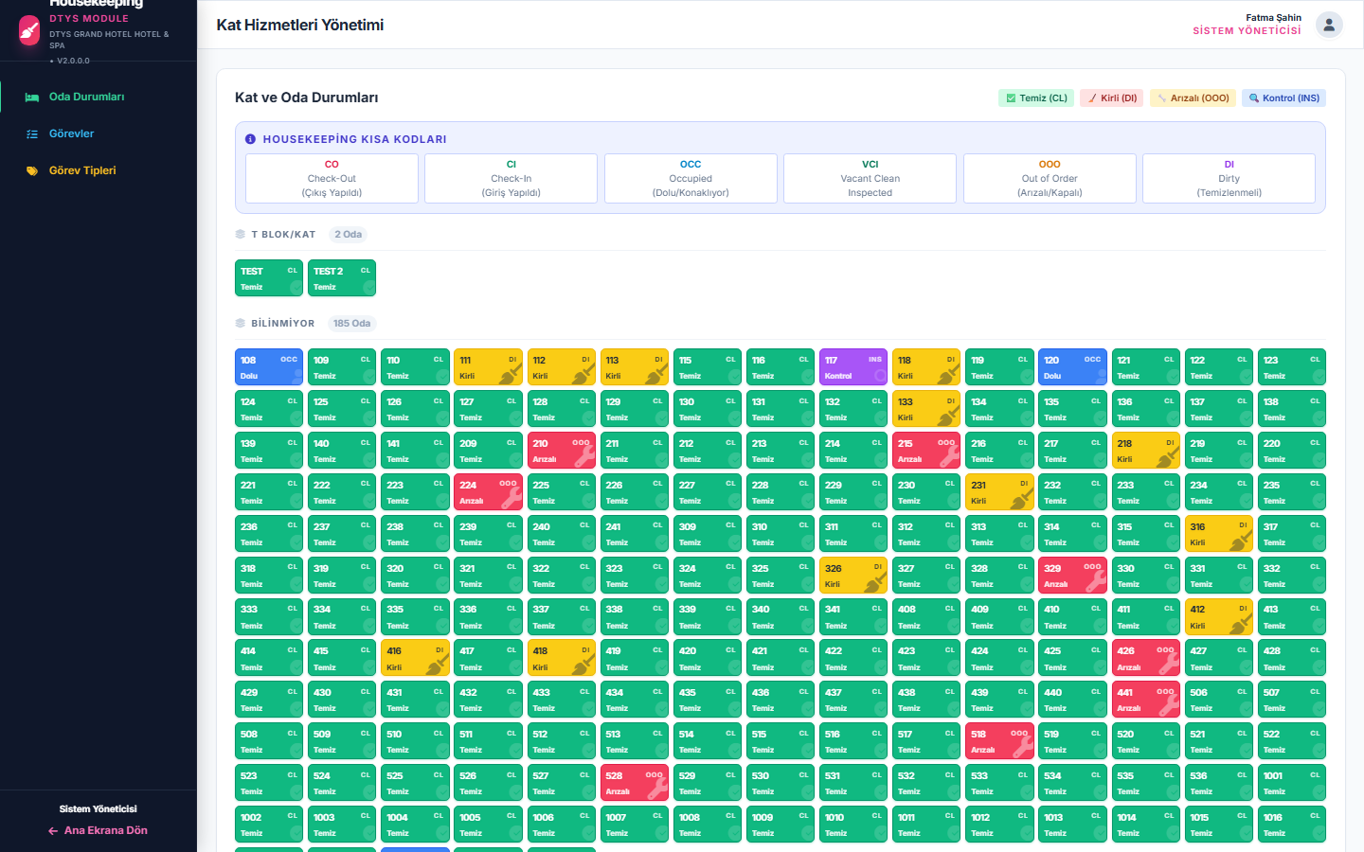Click the broom icon on room 412
Image resolution: width=1364 pixels, height=852 pixels.
click(1240, 624)
